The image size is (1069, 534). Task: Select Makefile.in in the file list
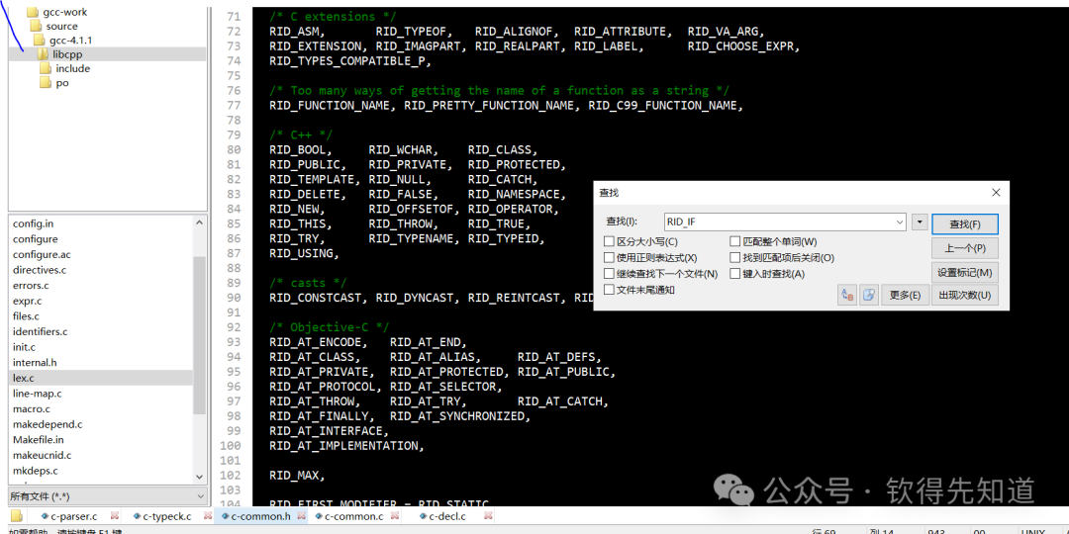click(x=39, y=439)
